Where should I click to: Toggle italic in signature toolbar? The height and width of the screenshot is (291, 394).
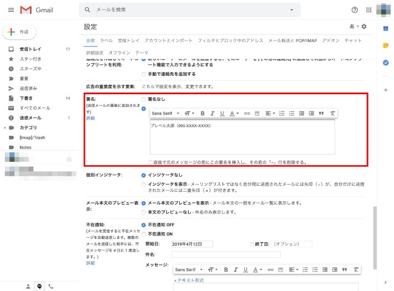click(x=213, y=114)
